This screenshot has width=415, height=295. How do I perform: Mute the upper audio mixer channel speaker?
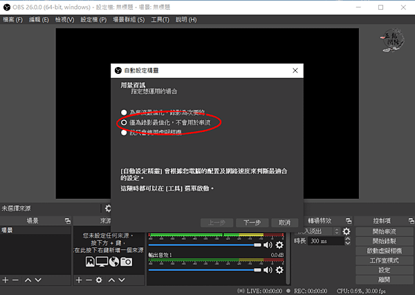[x=268, y=245]
